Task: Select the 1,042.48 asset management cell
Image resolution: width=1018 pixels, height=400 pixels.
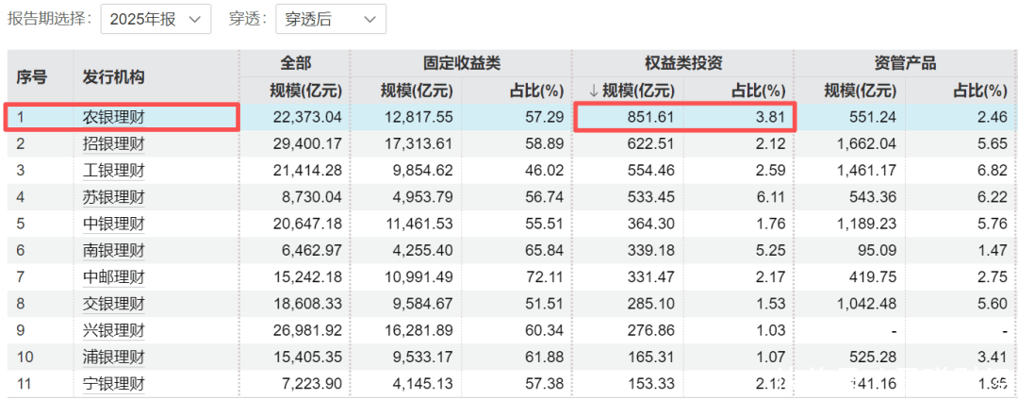Action: 866,304
